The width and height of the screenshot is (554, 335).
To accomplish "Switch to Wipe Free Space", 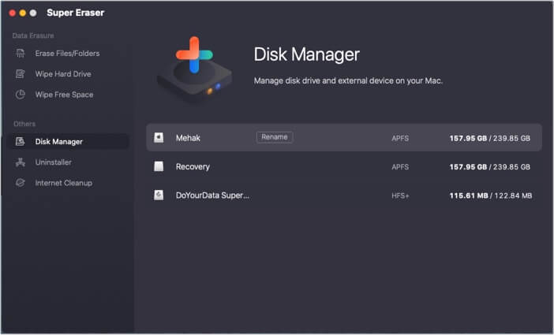I will click(64, 95).
